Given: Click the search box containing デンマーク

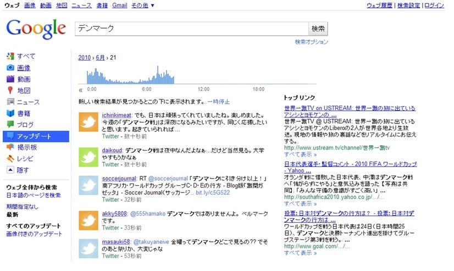Looking at the screenshot, I should coord(192,29).
